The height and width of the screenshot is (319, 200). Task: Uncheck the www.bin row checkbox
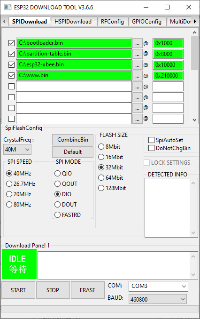tap(12, 75)
